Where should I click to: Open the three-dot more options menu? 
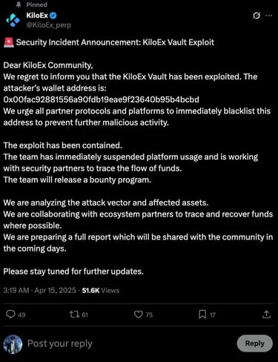[x=269, y=16]
